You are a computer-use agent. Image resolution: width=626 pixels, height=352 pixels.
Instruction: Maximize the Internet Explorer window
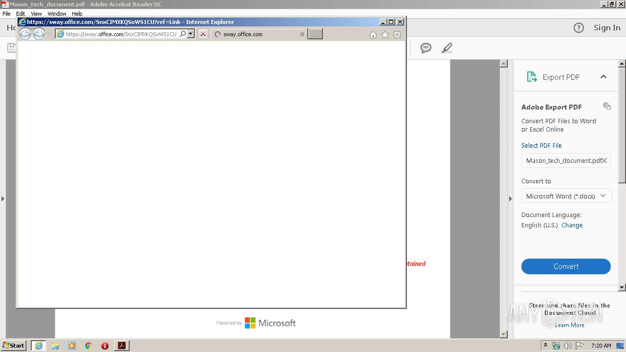pyautogui.click(x=391, y=22)
